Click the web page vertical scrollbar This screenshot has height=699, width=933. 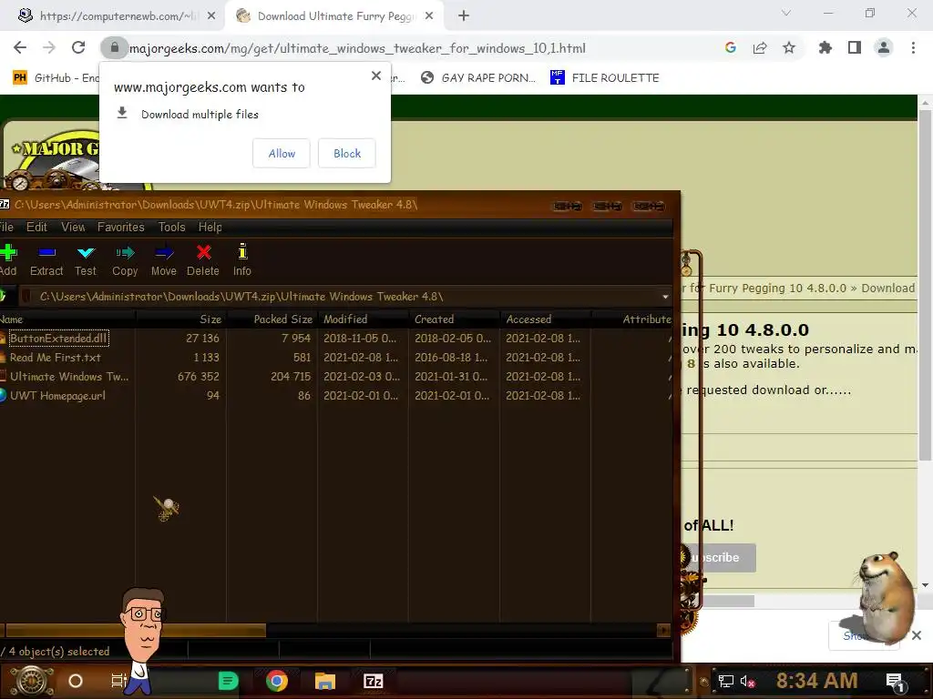(x=925, y=285)
